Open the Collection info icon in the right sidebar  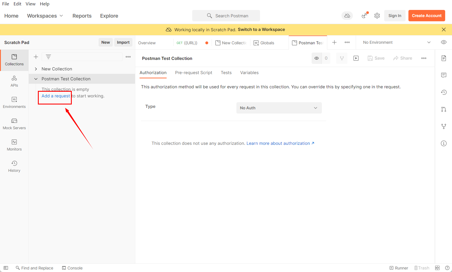pyautogui.click(x=444, y=143)
